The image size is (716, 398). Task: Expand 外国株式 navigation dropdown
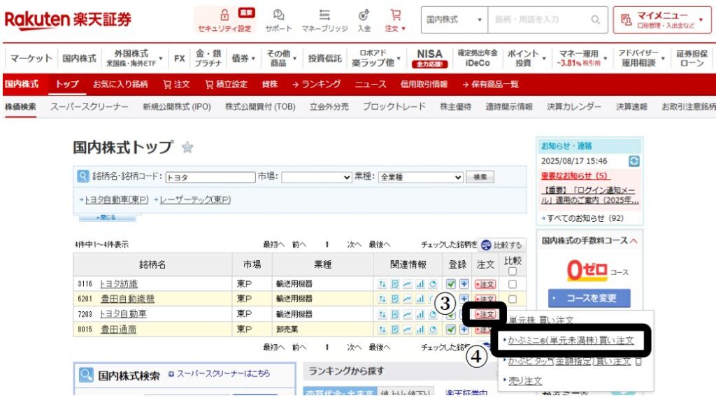(134, 59)
